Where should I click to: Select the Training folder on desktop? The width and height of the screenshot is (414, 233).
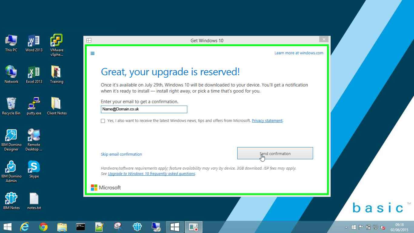click(x=57, y=75)
